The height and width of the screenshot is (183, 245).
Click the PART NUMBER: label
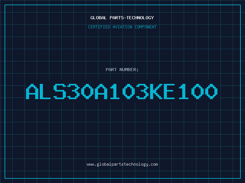click(x=122, y=70)
